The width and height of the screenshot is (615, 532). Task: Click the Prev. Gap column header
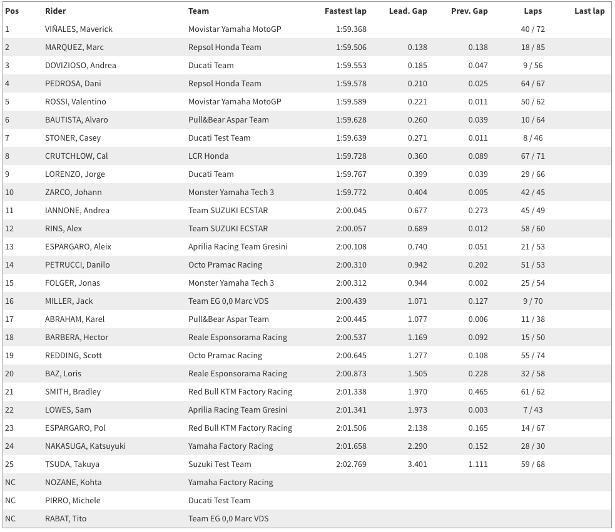tap(469, 11)
